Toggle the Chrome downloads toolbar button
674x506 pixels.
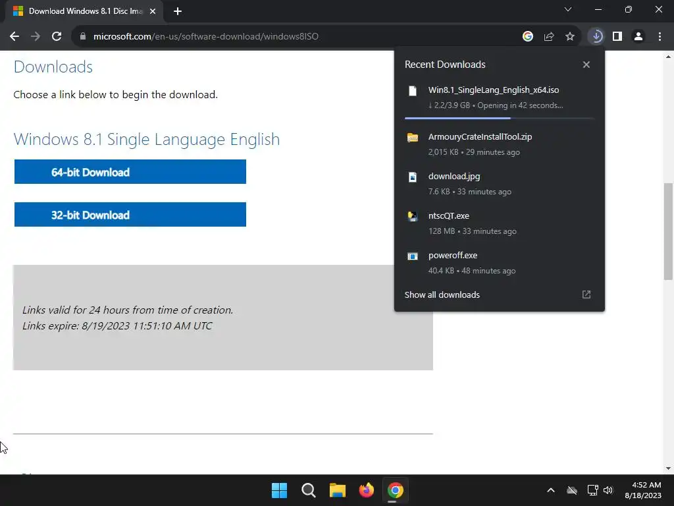[x=596, y=37]
